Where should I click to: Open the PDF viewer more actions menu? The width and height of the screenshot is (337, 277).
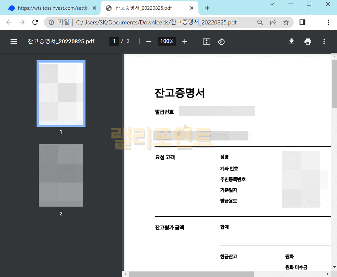click(x=324, y=42)
